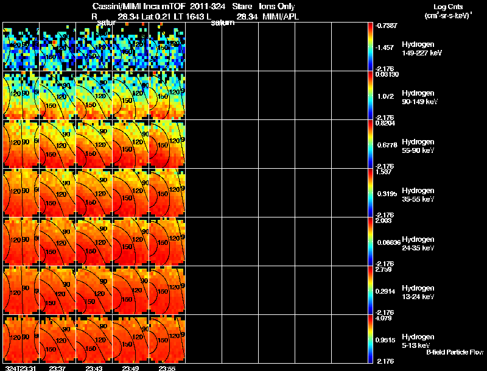This screenshot has width=487, height=371.
Task: Click the "LT 1643" value in the header
Action: point(189,16)
